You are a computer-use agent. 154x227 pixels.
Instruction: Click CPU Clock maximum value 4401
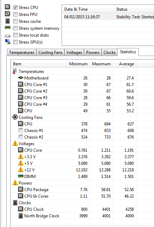coord(106,209)
